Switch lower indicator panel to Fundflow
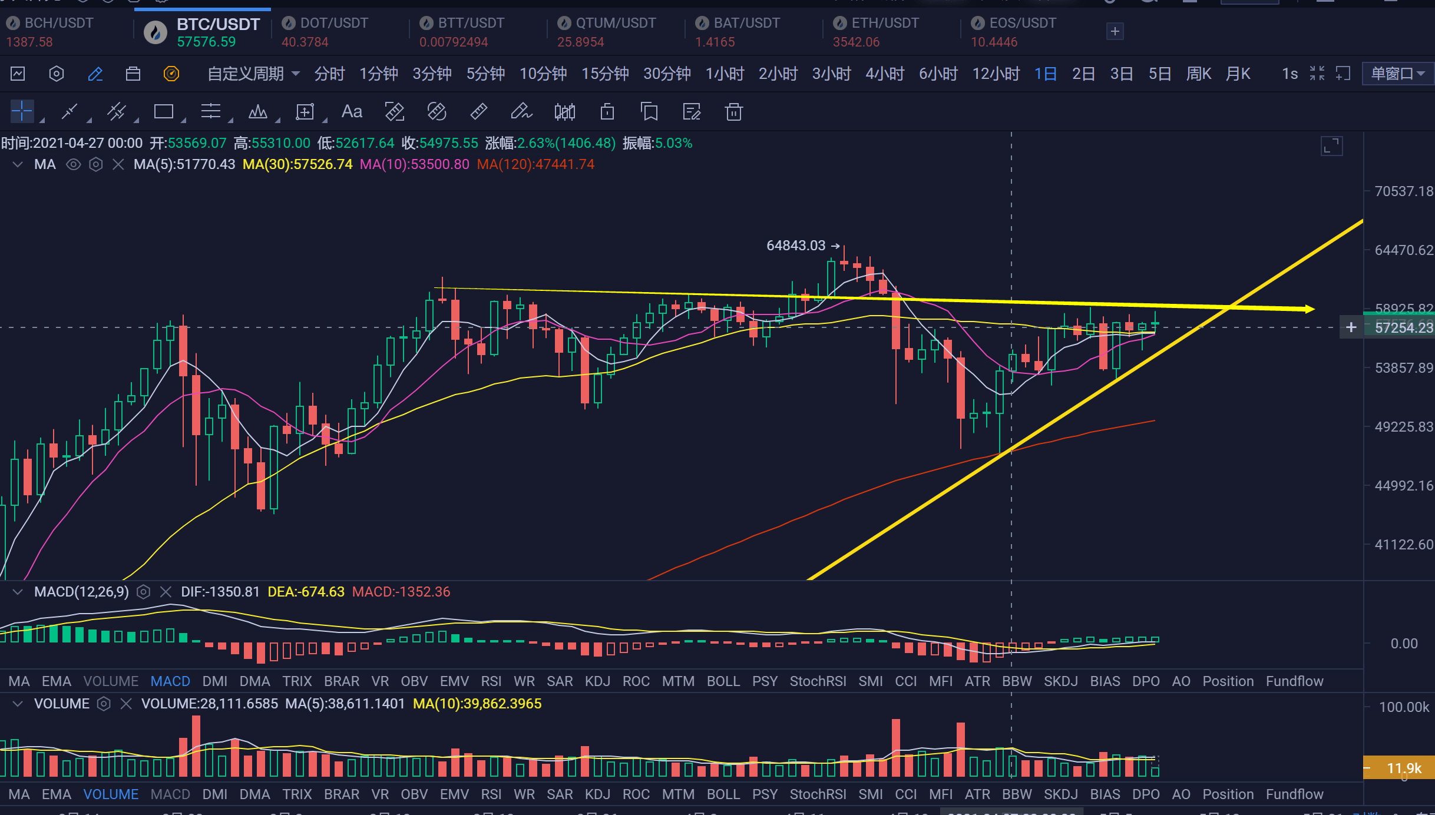The image size is (1435, 815). [1294, 794]
